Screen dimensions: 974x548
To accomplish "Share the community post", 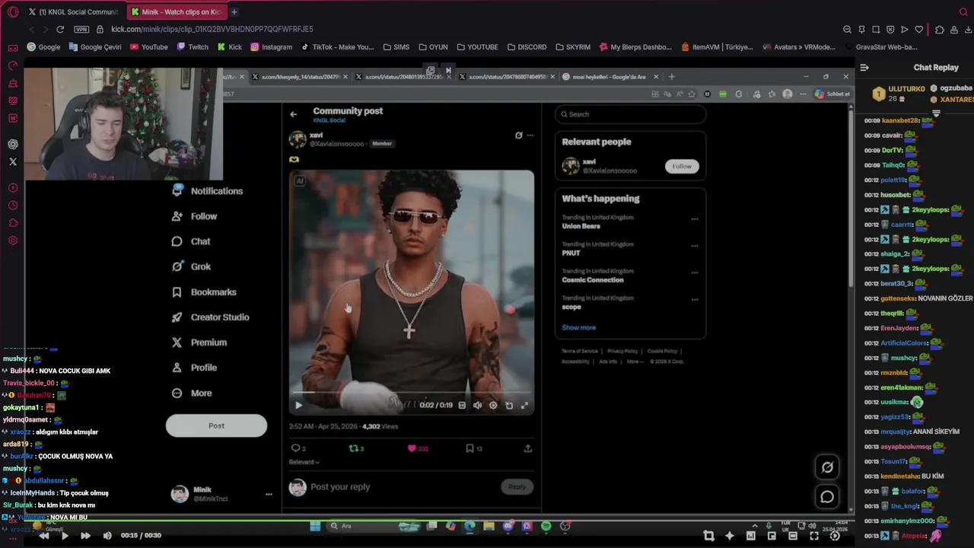I will click(x=527, y=448).
